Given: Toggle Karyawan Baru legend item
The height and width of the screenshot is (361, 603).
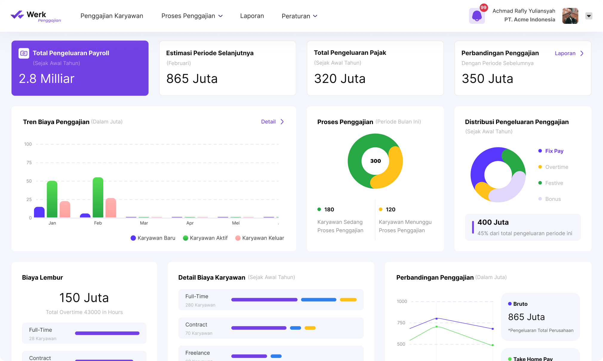Looking at the screenshot, I should 153,238.
